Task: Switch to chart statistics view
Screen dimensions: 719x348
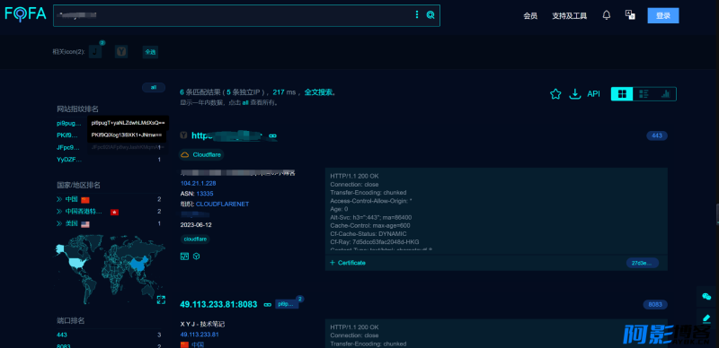Action: click(x=665, y=94)
